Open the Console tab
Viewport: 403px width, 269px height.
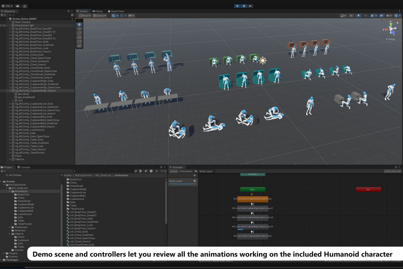point(24,167)
